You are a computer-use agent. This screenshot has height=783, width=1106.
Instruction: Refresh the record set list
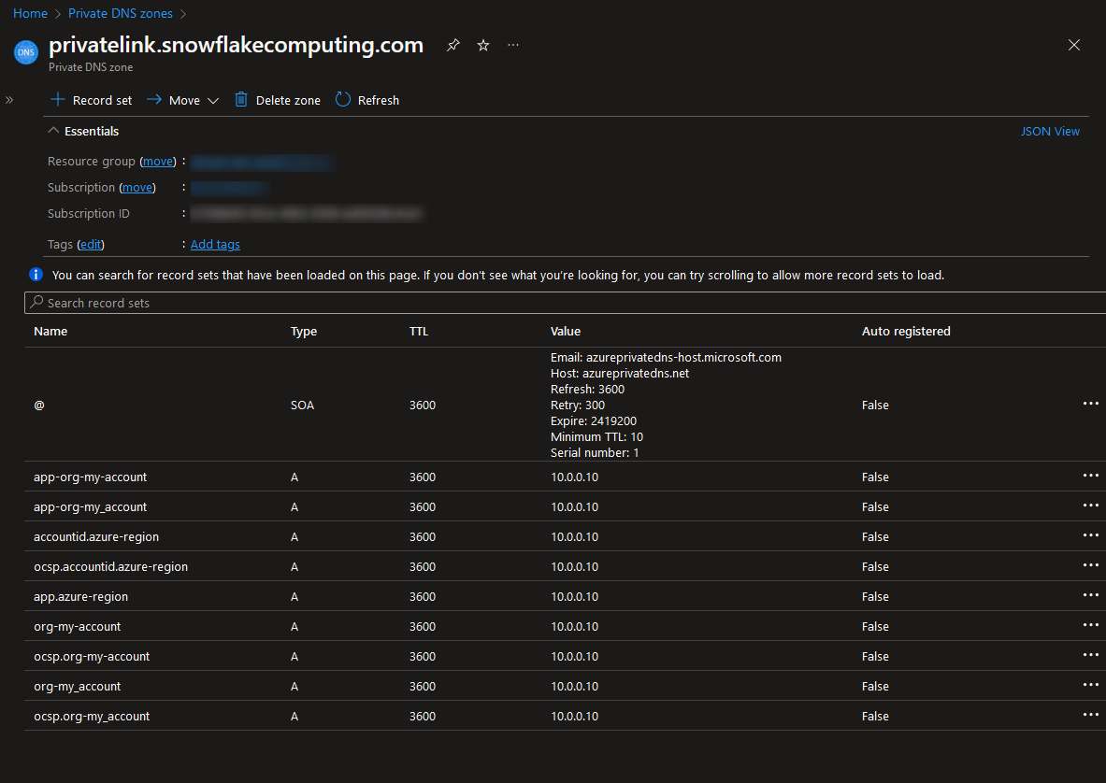[x=366, y=100]
